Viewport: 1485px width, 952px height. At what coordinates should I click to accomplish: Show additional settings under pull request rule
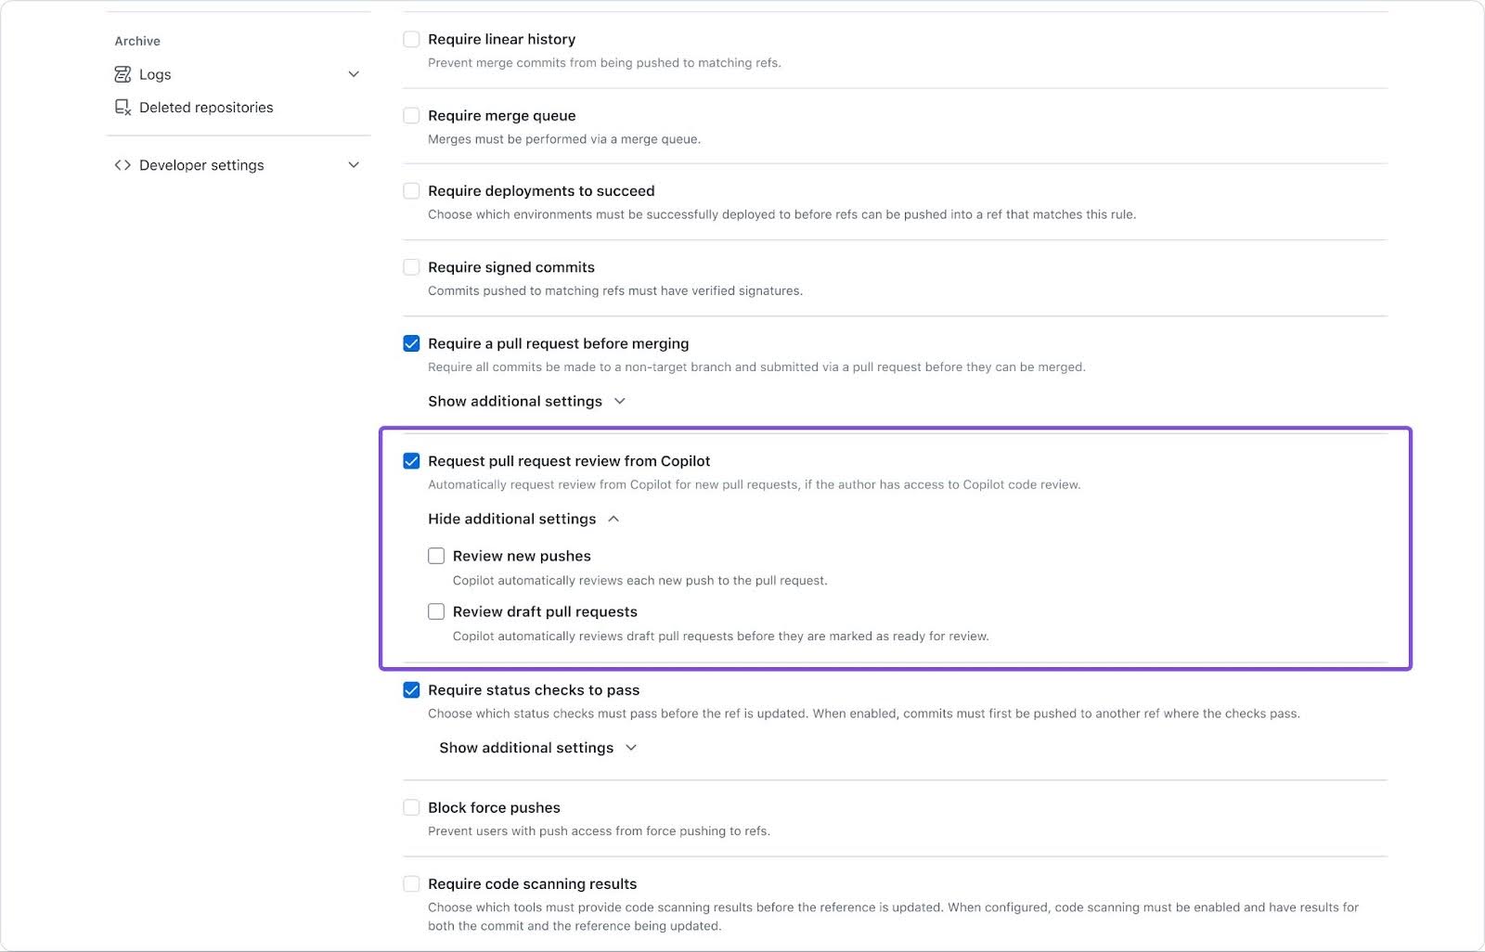[x=526, y=401]
